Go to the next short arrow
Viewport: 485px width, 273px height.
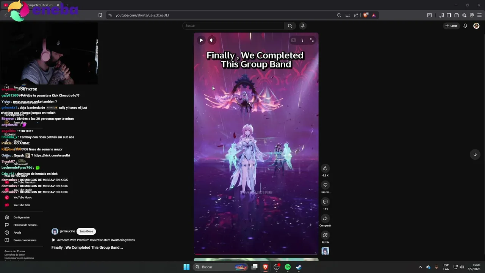(475, 154)
